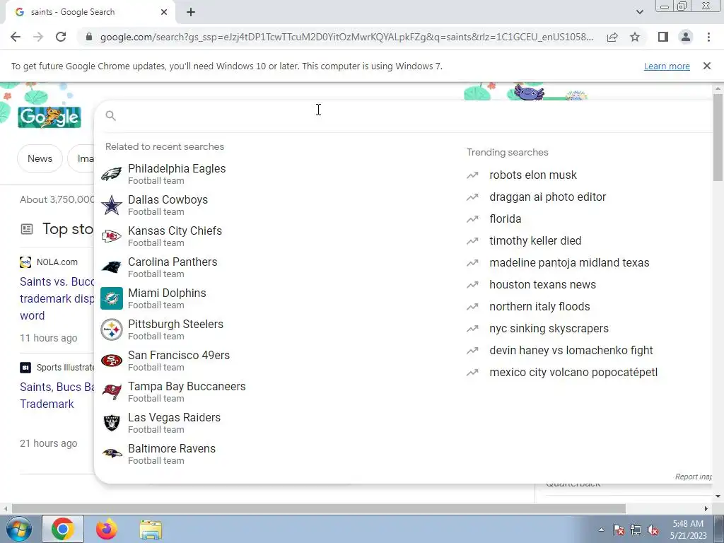724x543 pixels.
Task: Open the tab search dropdown arrow
Action: (x=639, y=12)
